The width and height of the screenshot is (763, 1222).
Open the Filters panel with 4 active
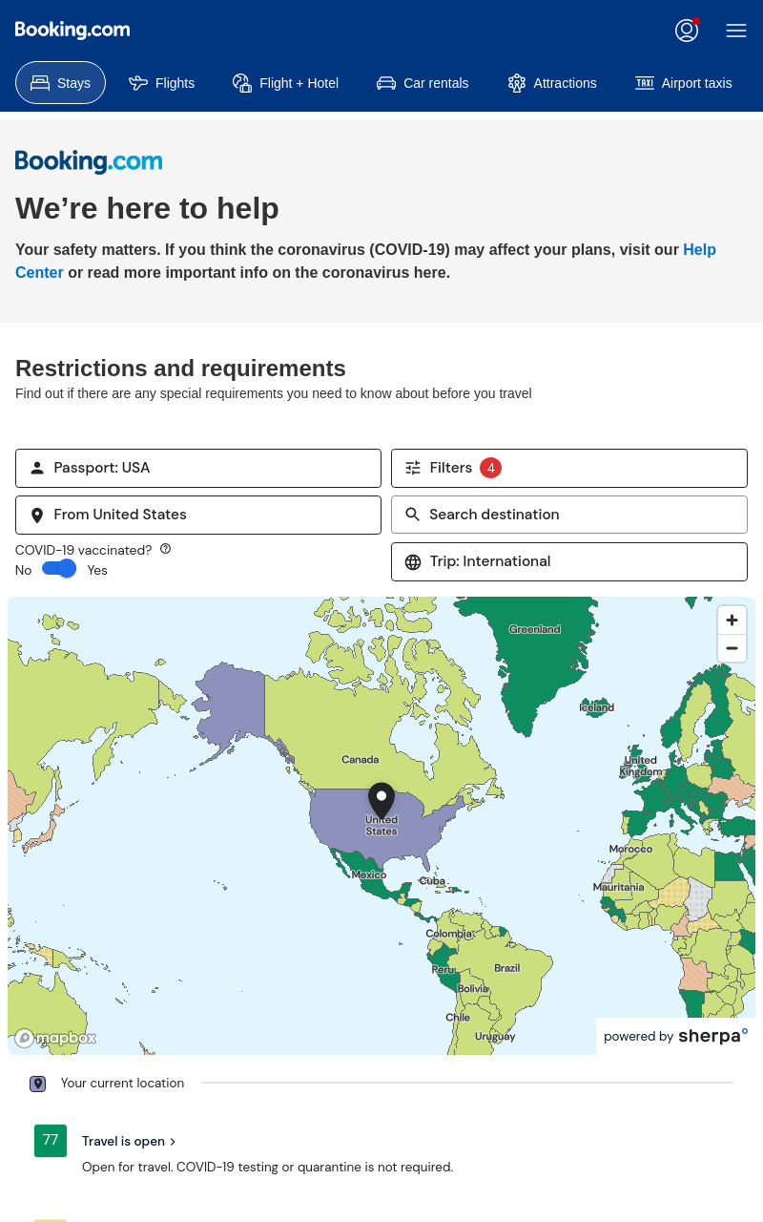coord(569,468)
